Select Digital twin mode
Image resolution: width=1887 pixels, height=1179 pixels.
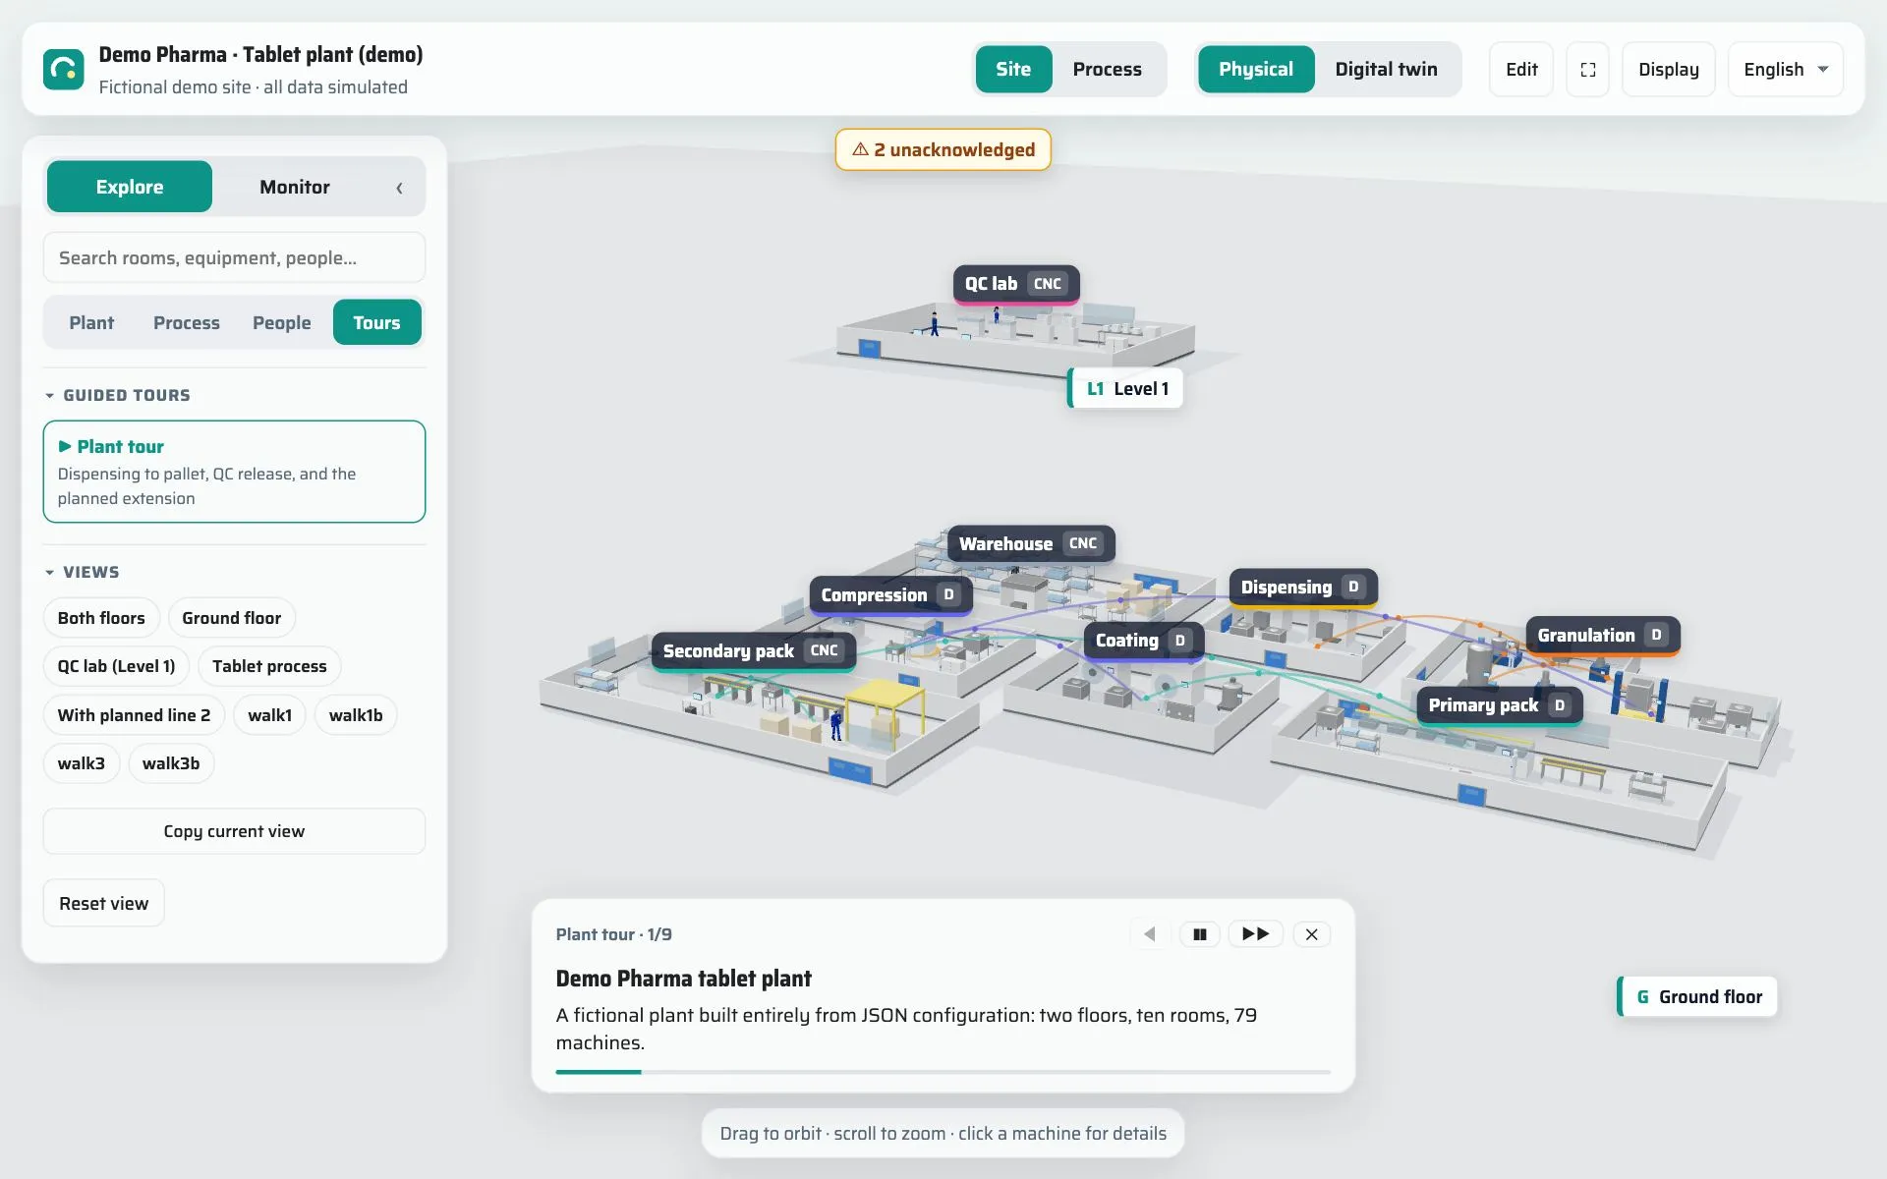pyautogui.click(x=1386, y=69)
